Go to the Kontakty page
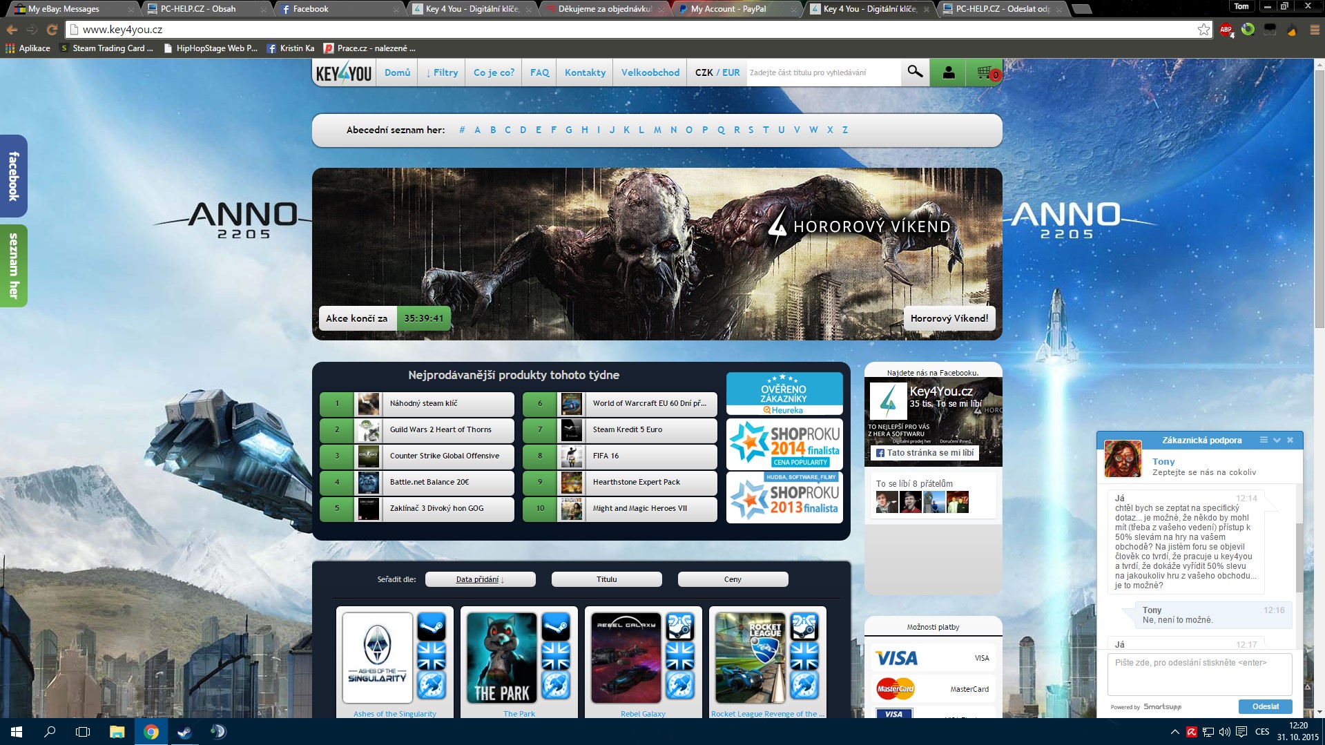 click(585, 72)
